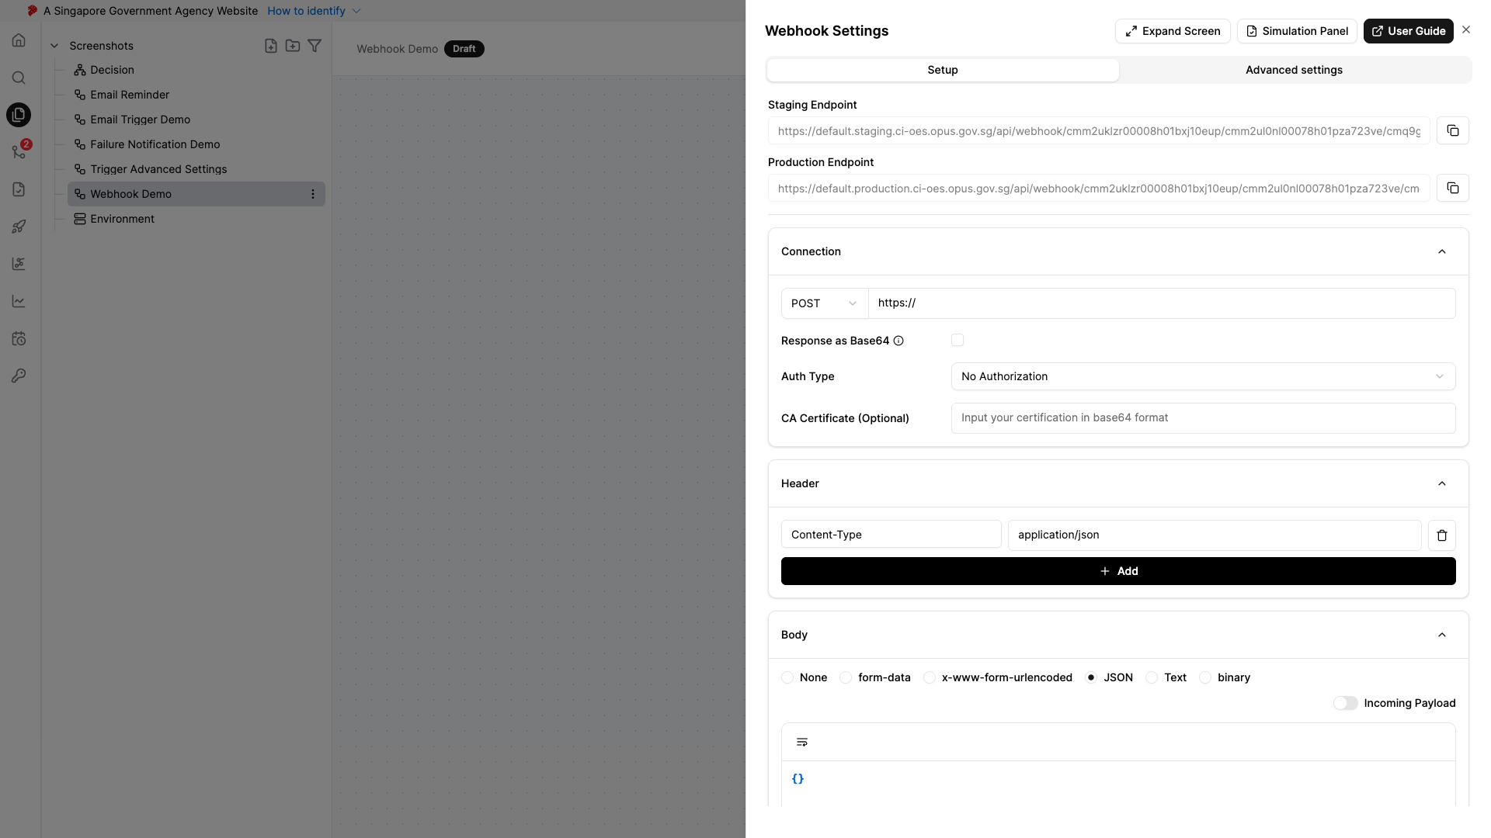This screenshot has width=1491, height=838.
Task: Select JSON body type
Action: [x=1091, y=677]
